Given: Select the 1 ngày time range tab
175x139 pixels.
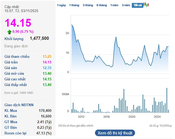Looking at the screenshot, I should (x=61, y=5).
